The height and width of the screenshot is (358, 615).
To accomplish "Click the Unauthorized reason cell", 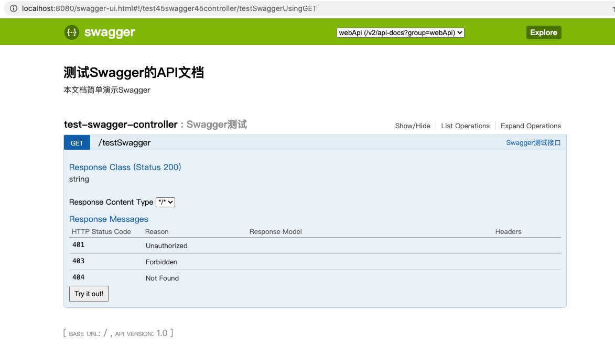I will tap(166, 245).
